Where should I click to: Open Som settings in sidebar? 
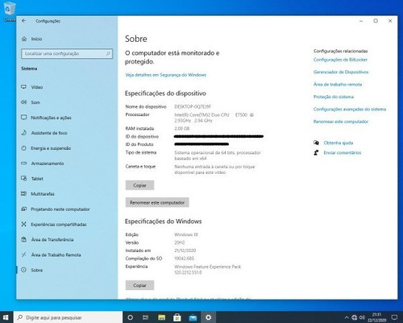point(35,102)
